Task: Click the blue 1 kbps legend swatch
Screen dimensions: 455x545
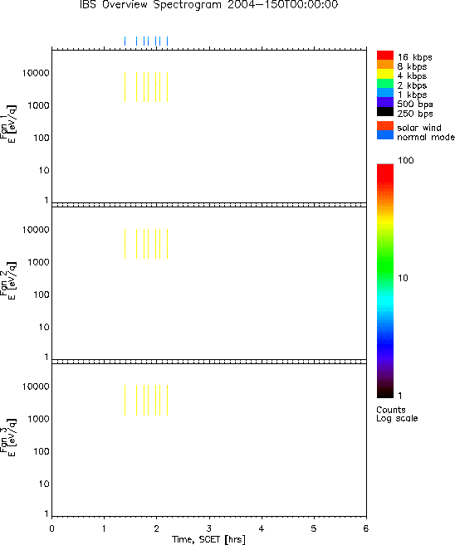Action: [x=385, y=92]
